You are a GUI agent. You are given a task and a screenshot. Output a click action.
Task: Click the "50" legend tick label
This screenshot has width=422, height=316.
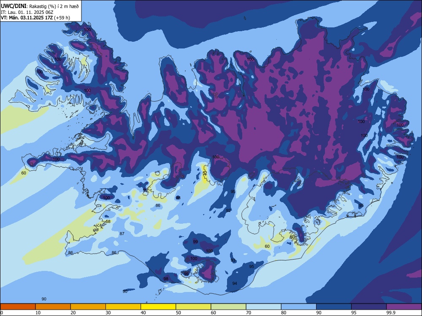tap(178, 313)
